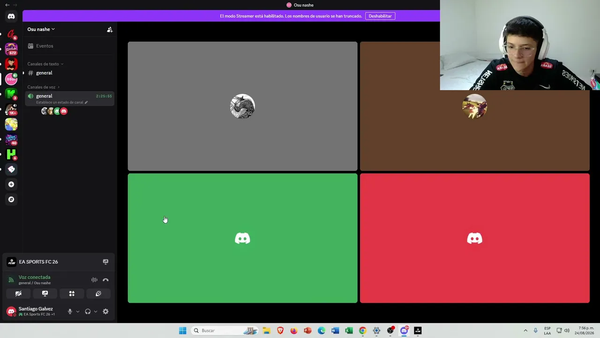Click 'Voz conectada' connection status

tap(34, 277)
